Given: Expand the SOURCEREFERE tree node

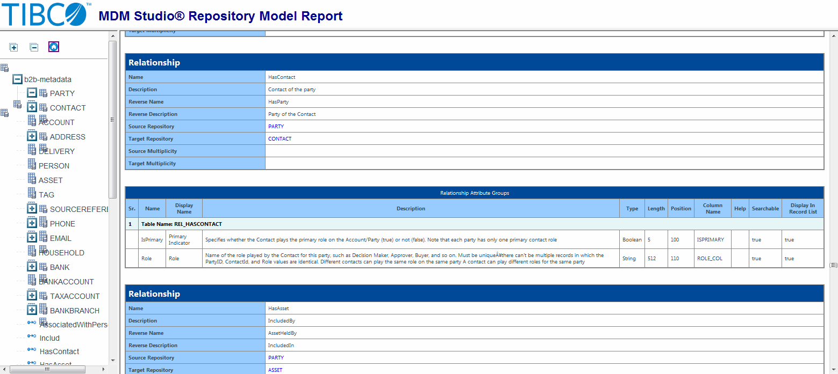Looking at the screenshot, I should [x=32, y=209].
